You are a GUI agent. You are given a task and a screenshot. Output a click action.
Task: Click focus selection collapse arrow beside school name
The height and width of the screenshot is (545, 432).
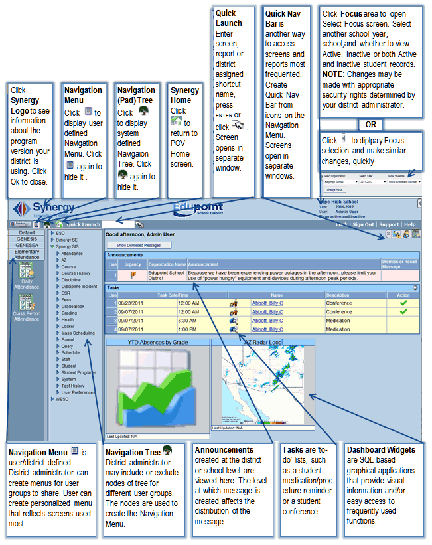tap(419, 203)
